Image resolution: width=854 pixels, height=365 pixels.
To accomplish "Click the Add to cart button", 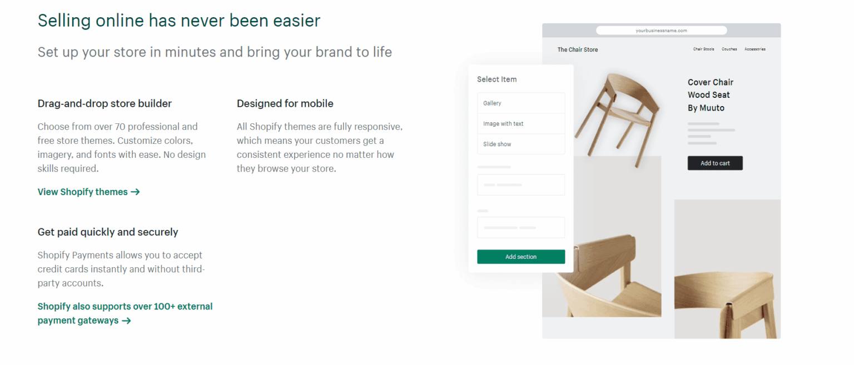I will click(715, 163).
